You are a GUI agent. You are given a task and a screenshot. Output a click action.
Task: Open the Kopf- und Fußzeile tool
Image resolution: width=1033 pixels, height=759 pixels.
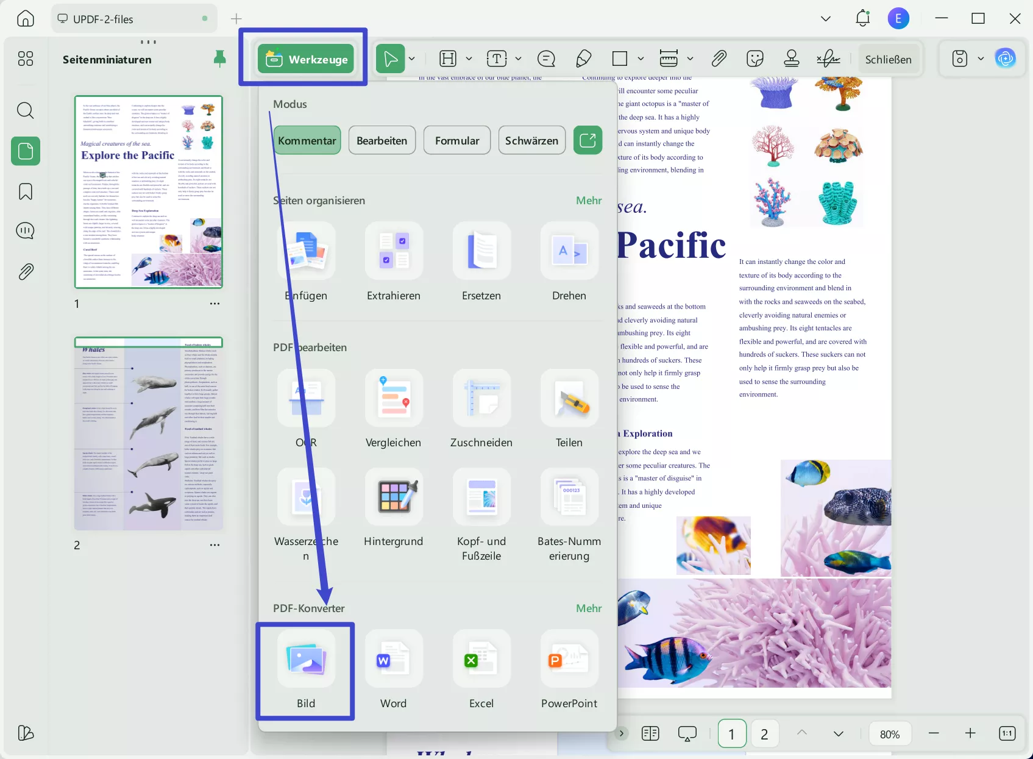point(481,515)
